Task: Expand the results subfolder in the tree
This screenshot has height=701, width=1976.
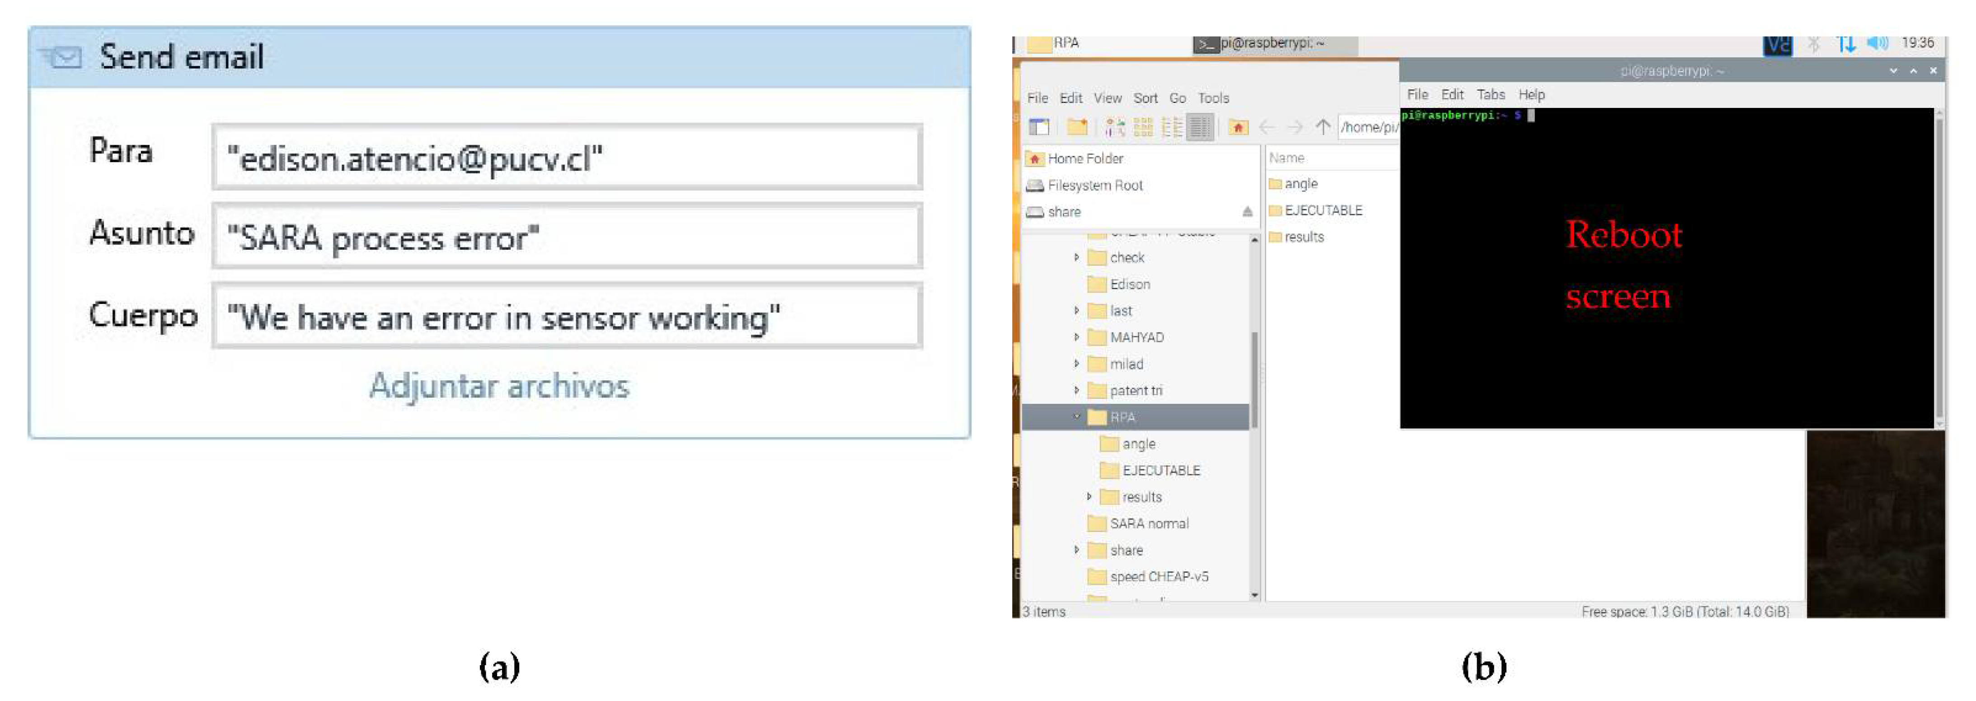Action: (x=1089, y=497)
